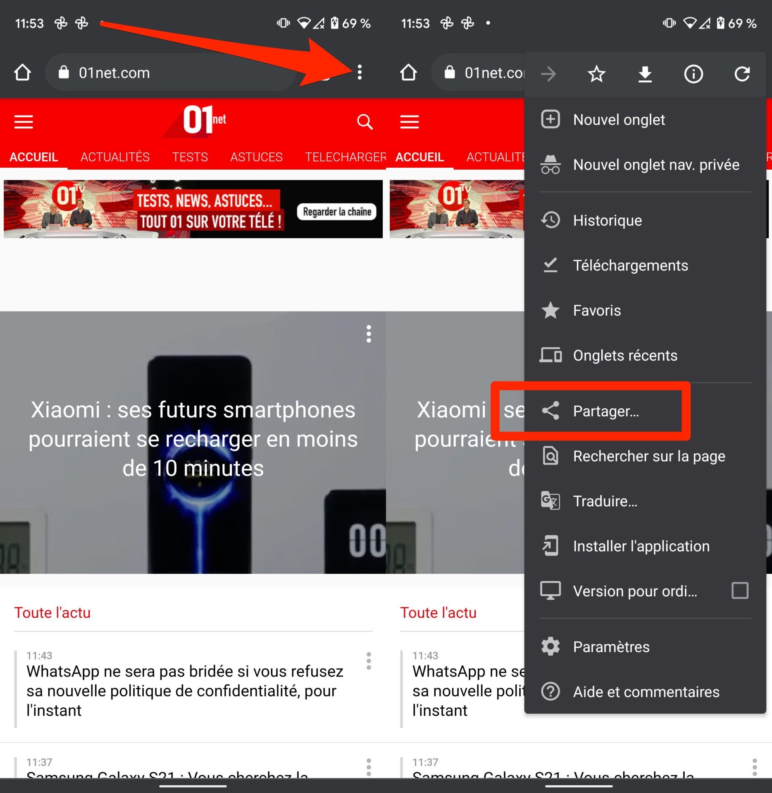This screenshot has width=772, height=793.
Task: Open the Xiaomi smartphones headline article in left screenshot
Action: [x=193, y=439]
